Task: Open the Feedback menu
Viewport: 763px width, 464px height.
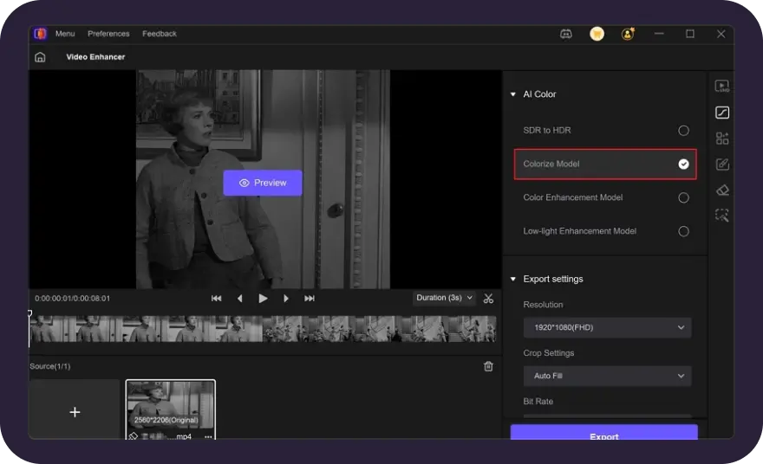Action: click(x=160, y=34)
